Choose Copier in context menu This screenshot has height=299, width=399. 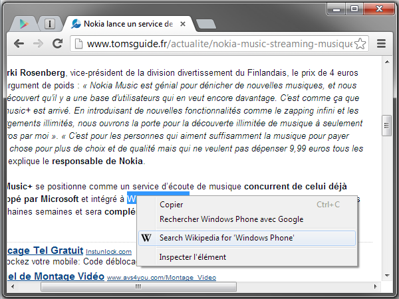[247, 205]
